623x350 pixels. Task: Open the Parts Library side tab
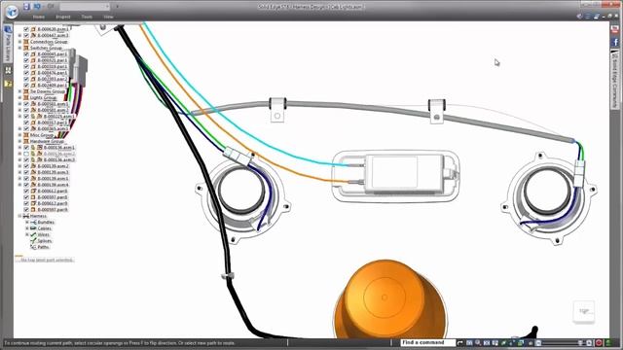(8, 43)
